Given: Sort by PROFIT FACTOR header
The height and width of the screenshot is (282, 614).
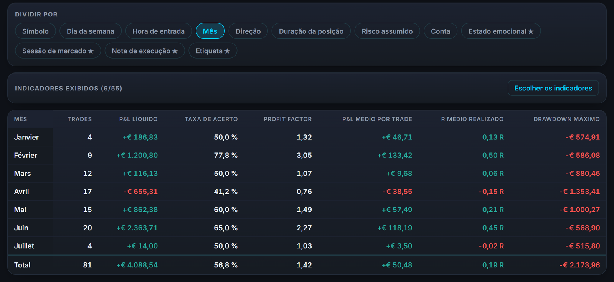Looking at the screenshot, I should click(287, 119).
